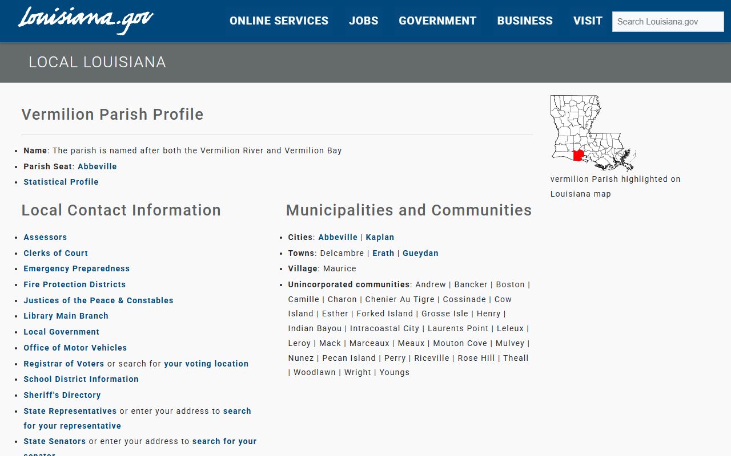The height and width of the screenshot is (456, 731).
Task: Open the State Senators link
Action: tap(55, 441)
